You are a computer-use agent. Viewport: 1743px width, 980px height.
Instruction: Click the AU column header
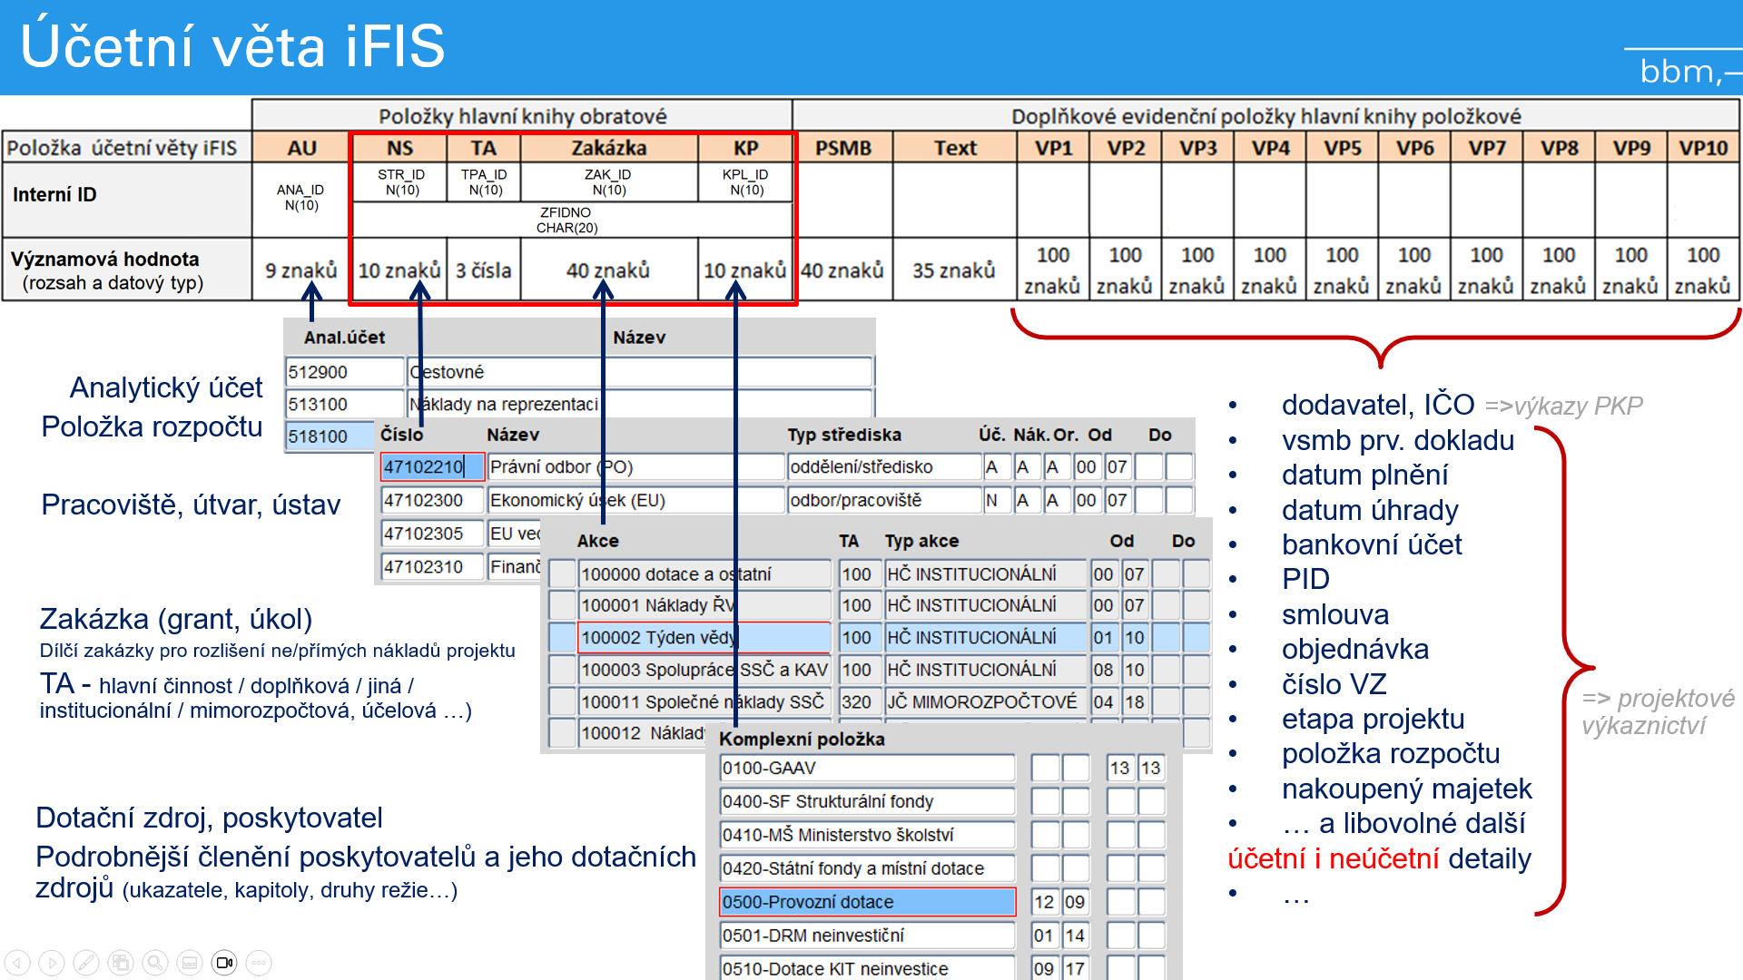301,148
